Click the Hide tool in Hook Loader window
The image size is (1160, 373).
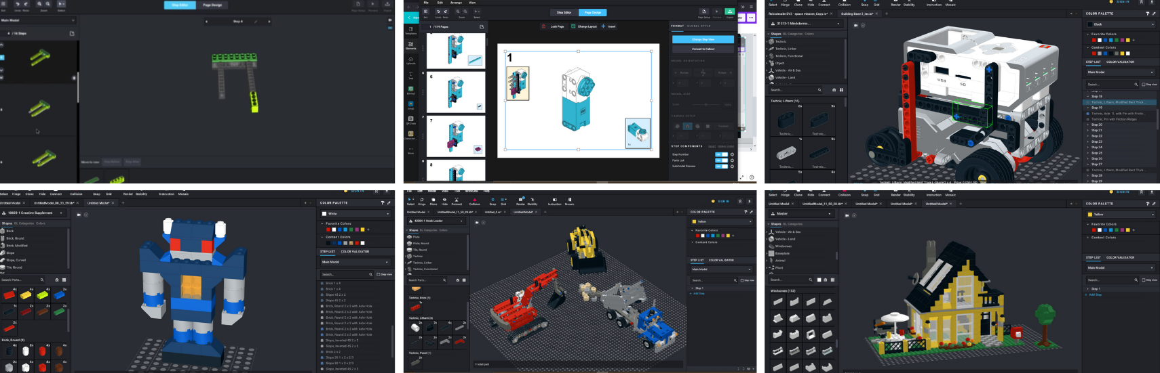(x=444, y=201)
